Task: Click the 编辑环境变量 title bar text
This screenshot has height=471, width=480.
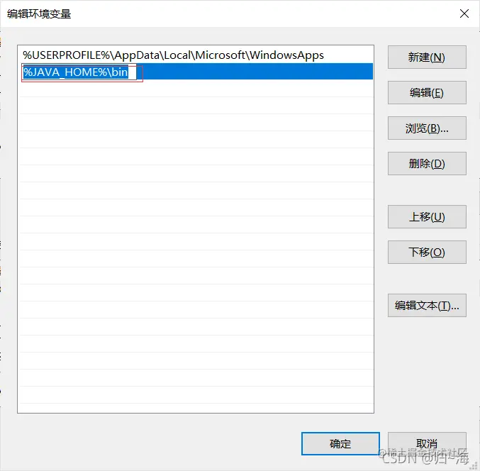Action: pos(39,14)
